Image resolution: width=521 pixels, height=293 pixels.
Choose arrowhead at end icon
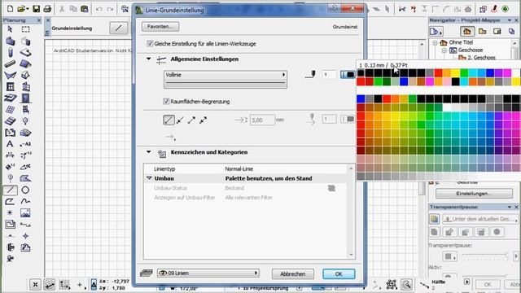(191, 120)
